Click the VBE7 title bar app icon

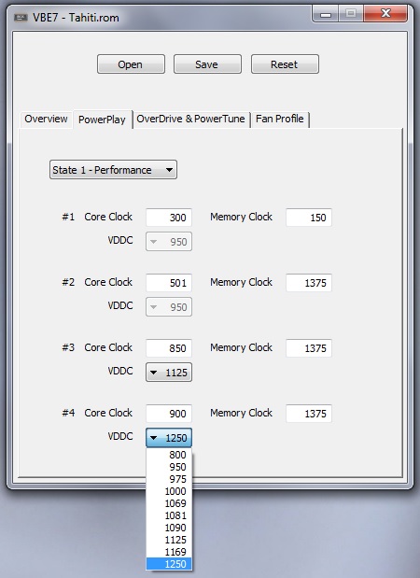(21, 18)
